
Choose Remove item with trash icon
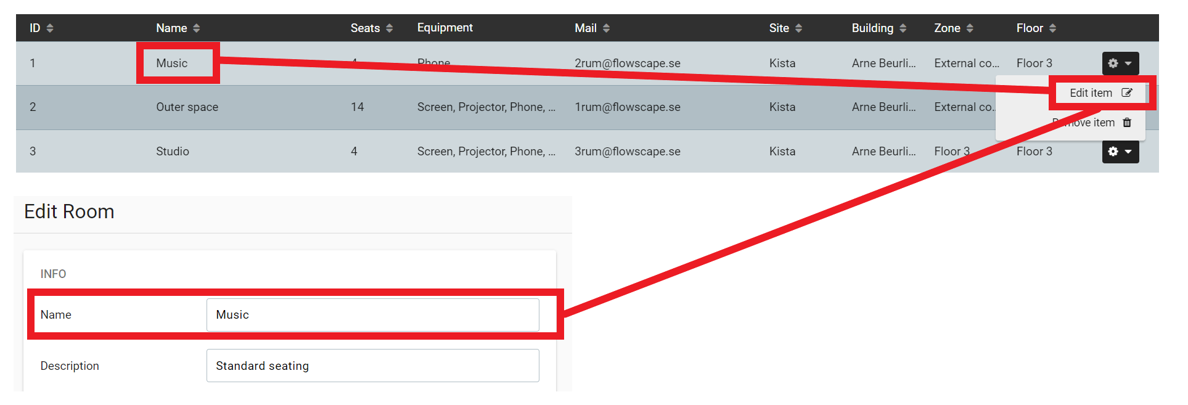coord(1092,123)
